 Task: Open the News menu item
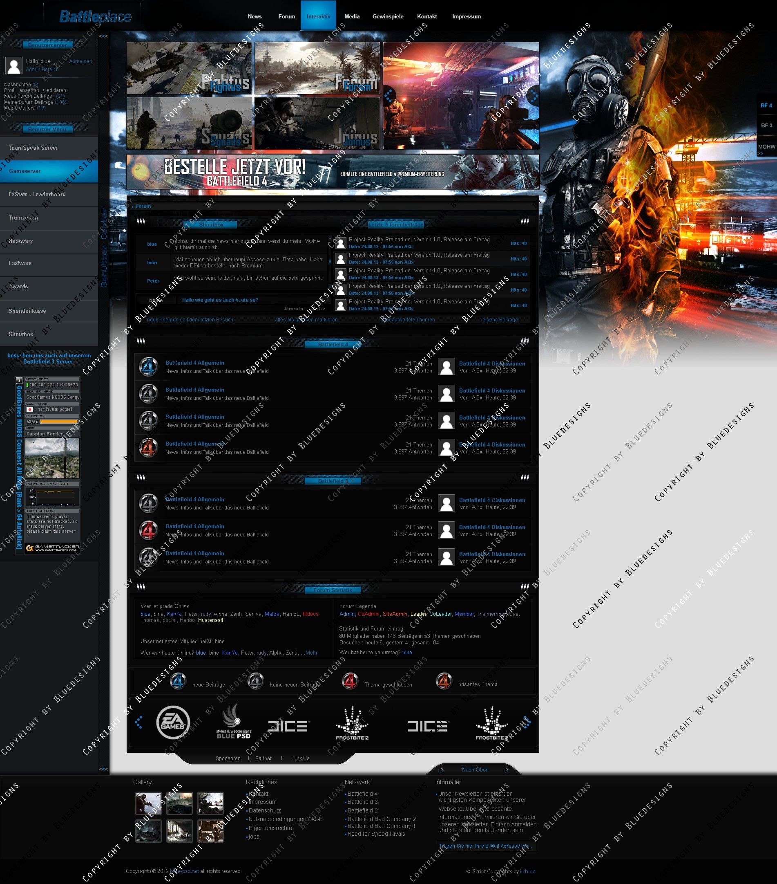tap(255, 16)
